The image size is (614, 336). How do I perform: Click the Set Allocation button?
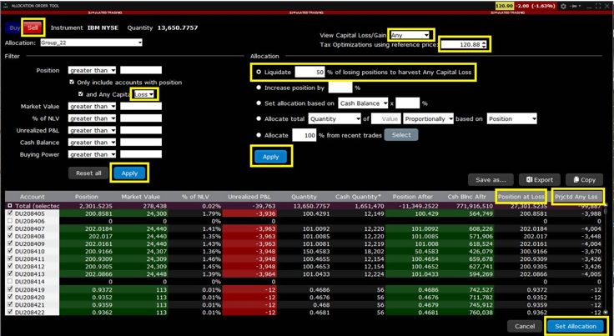click(576, 326)
